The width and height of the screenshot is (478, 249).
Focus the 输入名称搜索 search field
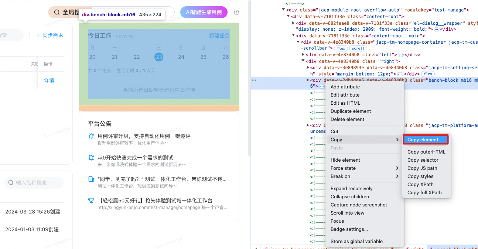coord(37,183)
